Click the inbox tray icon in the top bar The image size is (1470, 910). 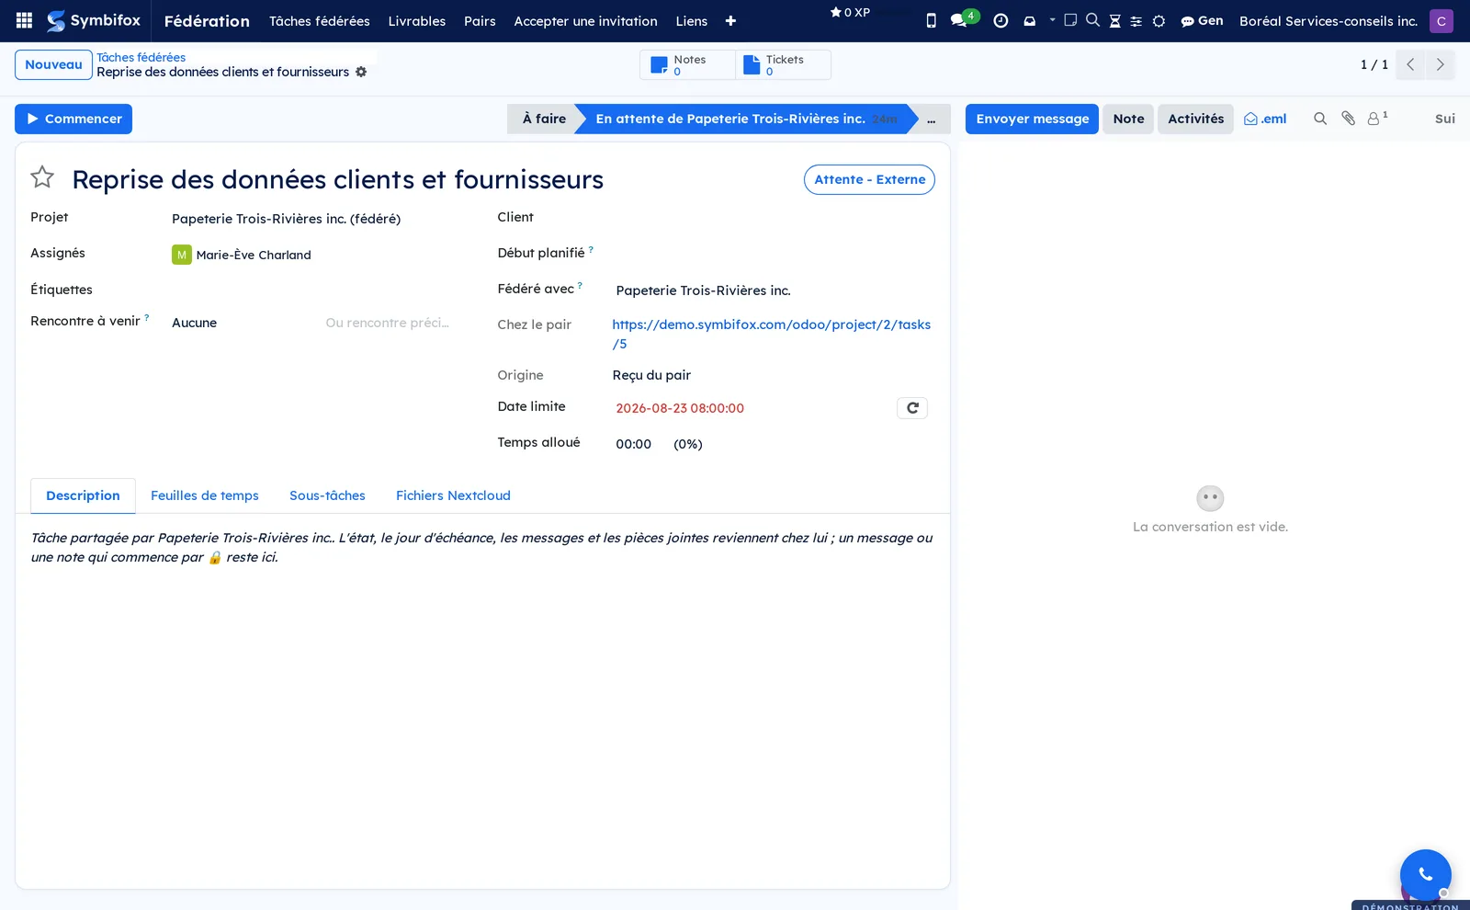(x=1029, y=20)
